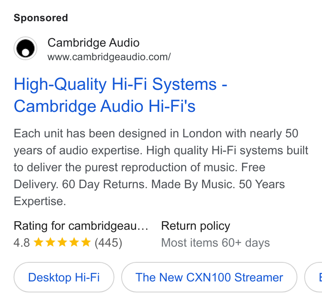Open the www.cambridgeaudio.com URL text
This screenshot has height=306, width=322.
[x=109, y=57]
